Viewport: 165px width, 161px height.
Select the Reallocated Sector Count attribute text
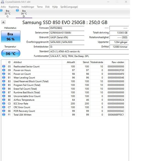pyautogui.click(x=26, y=67)
